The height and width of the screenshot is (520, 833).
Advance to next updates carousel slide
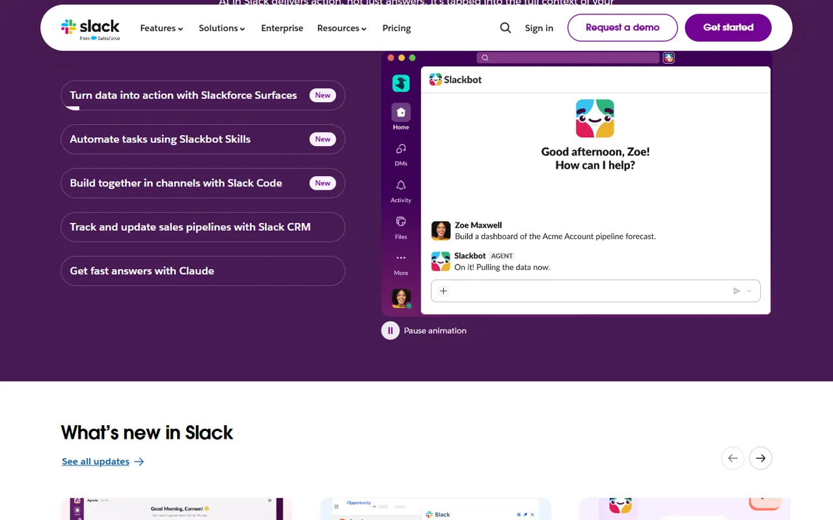point(761,458)
